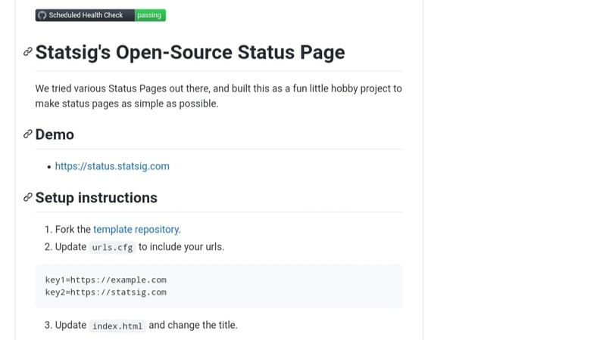Click the key1=https://example.com code line
Screen dimensions: 606x340
tap(106, 280)
